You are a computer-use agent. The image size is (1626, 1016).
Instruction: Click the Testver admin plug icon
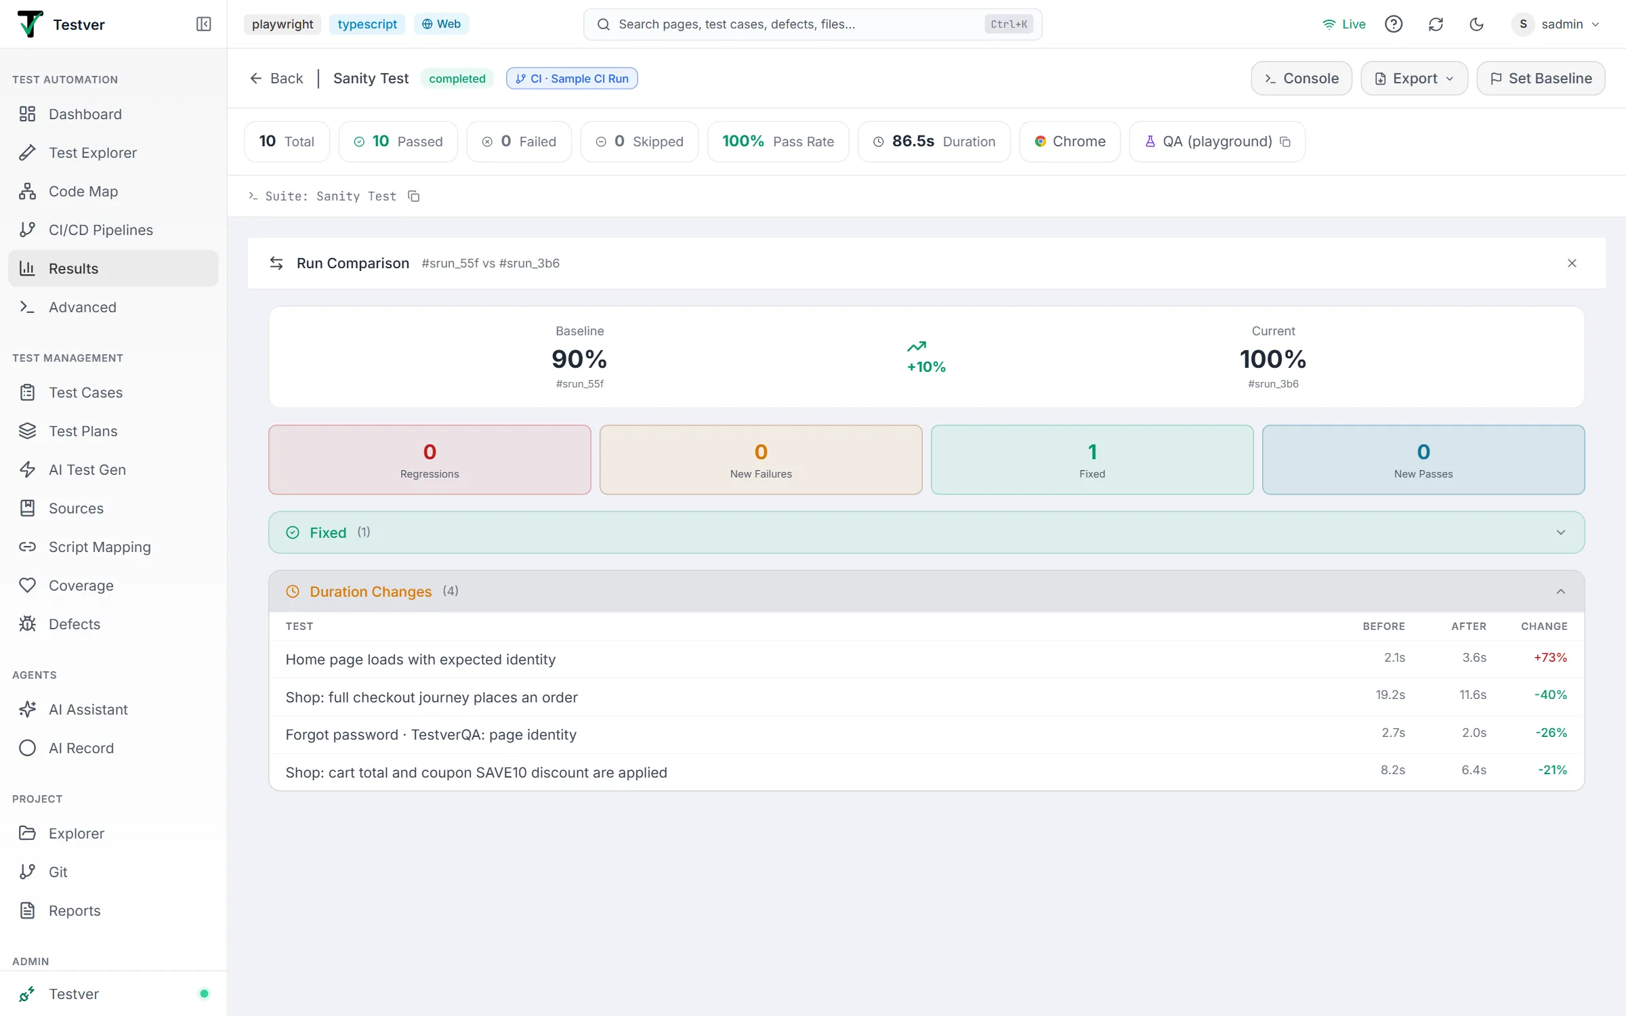27,994
